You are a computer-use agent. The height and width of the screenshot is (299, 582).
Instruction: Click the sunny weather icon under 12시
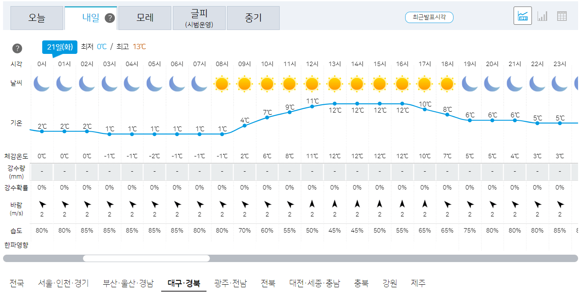coord(312,84)
